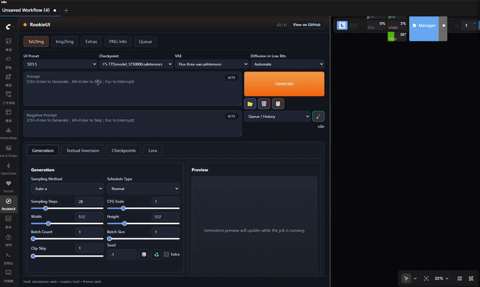The height and width of the screenshot is (287, 480).
Task: Adjust the CFG Scale slider
Action: click(143, 209)
